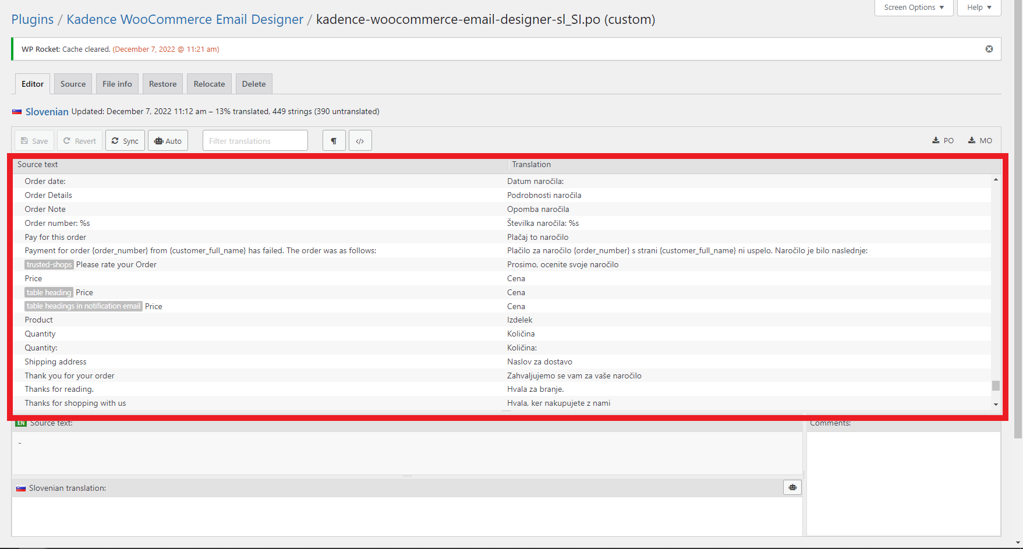
Task: Select 'Payment for order {order_number}' string
Action: tap(200, 250)
